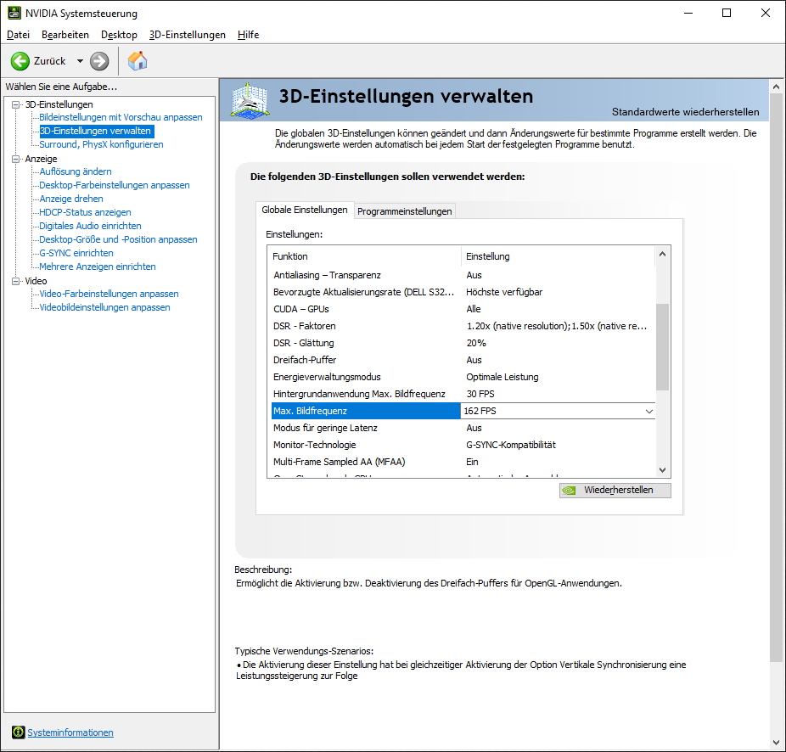The width and height of the screenshot is (786, 752).
Task: Click the main panel scroll-up arrow
Action: [776, 87]
